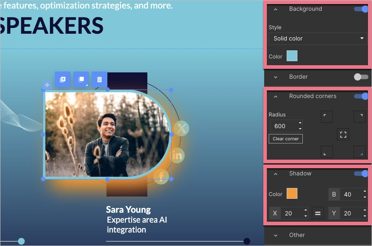This screenshot has width=372, height=246.
Task: Open the orange Shadow color swatch
Action: pos(292,194)
